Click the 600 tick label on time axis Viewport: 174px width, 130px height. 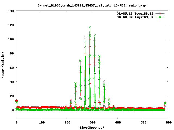pos(168,122)
